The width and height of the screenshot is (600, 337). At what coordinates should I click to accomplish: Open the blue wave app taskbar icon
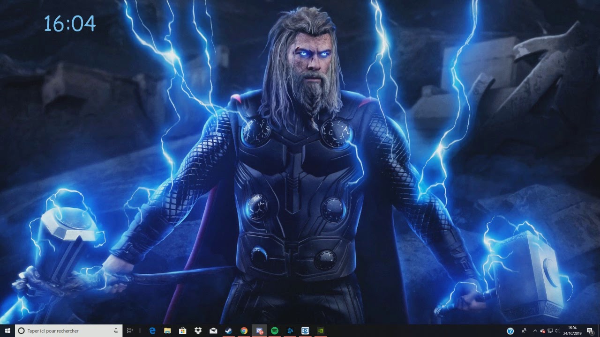point(290,331)
